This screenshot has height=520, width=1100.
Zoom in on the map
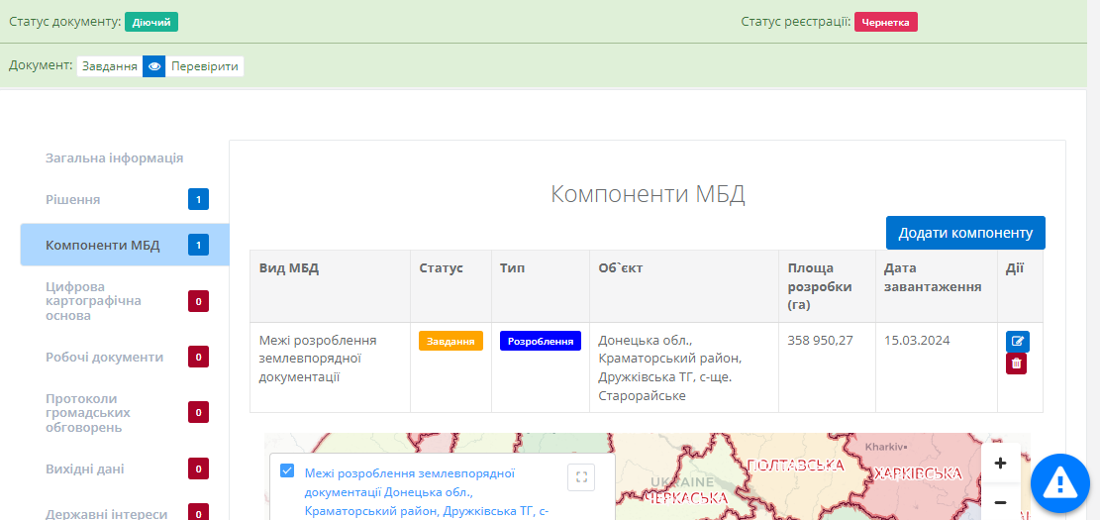(1000, 463)
